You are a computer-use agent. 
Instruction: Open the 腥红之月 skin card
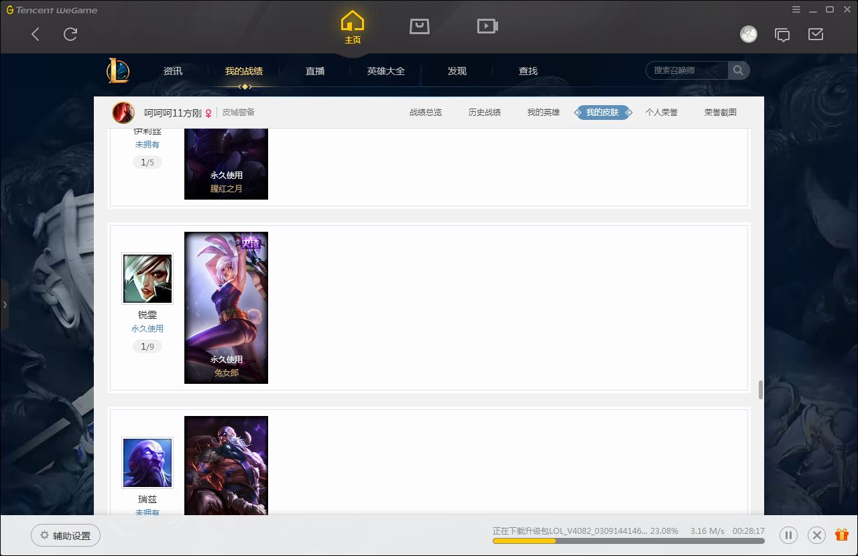coord(227,163)
